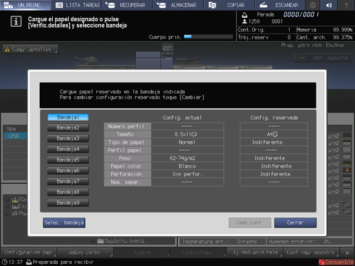Viewport: 355px width, 266px height.
Task: Open Compr. detalles warning button
Action: 30,49
